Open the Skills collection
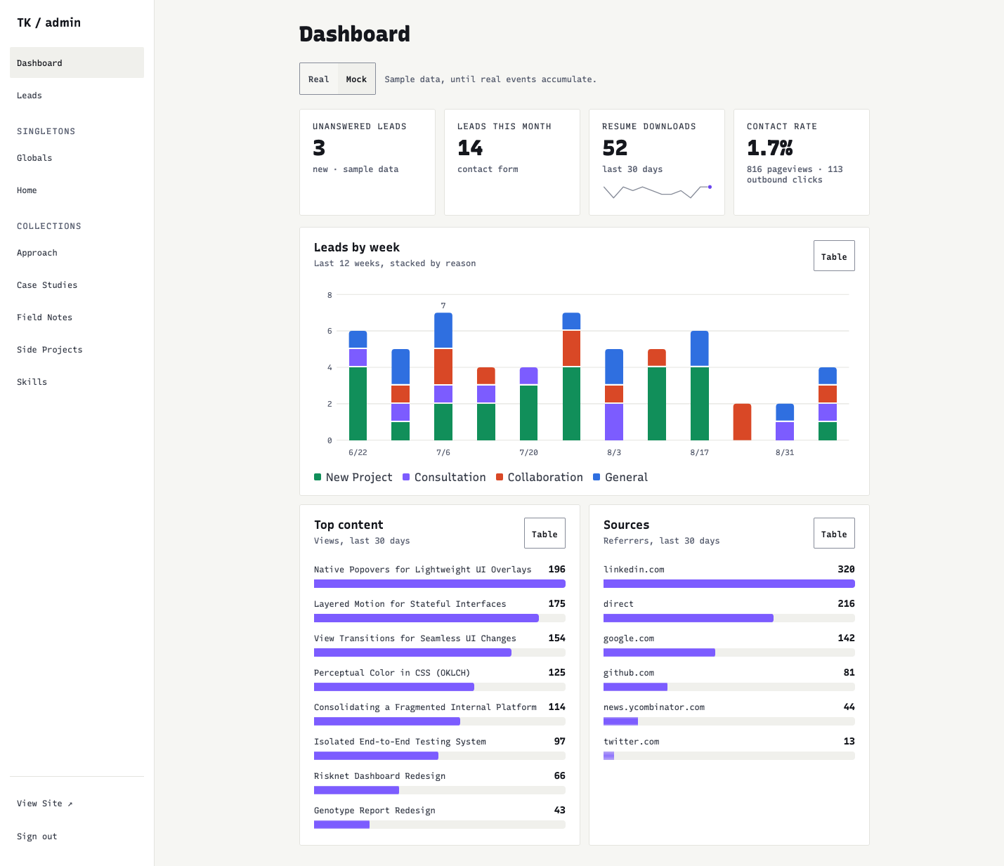 point(77,381)
